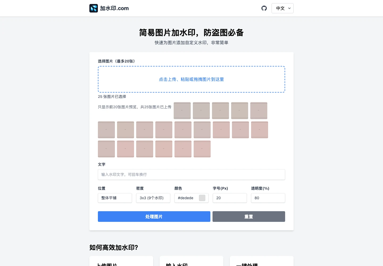The height and width of the screenshot is (266, 383).
Task: Click the label 选择图片（最多20张）
Action: point(116,61)
